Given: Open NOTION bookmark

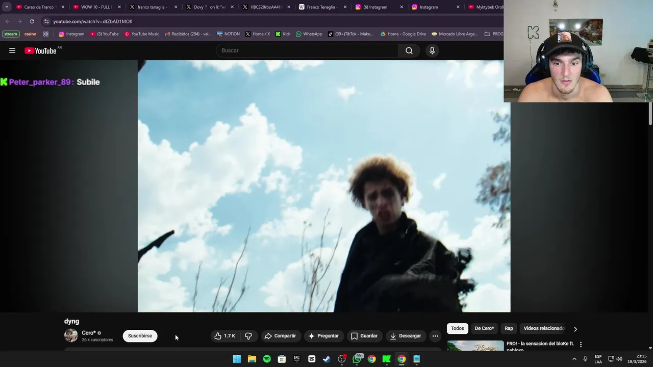Looking at the screenshot, I should click(x=228, y=34).
